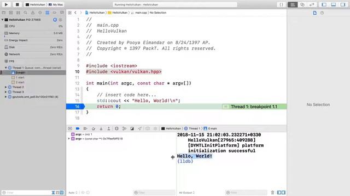Open the test navigator icon
Image resolution: width=350 pixels, height=196 pixels.
pyautogui.click(x=40, y=13)
